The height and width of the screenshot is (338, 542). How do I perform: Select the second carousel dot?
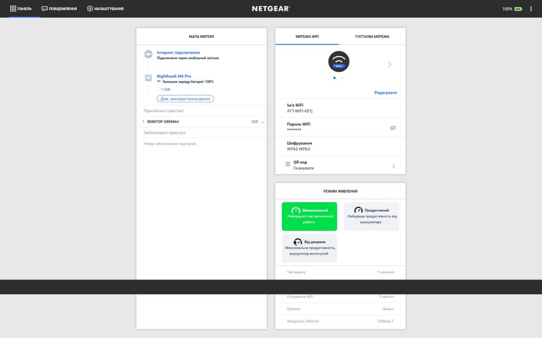[342, 78]
